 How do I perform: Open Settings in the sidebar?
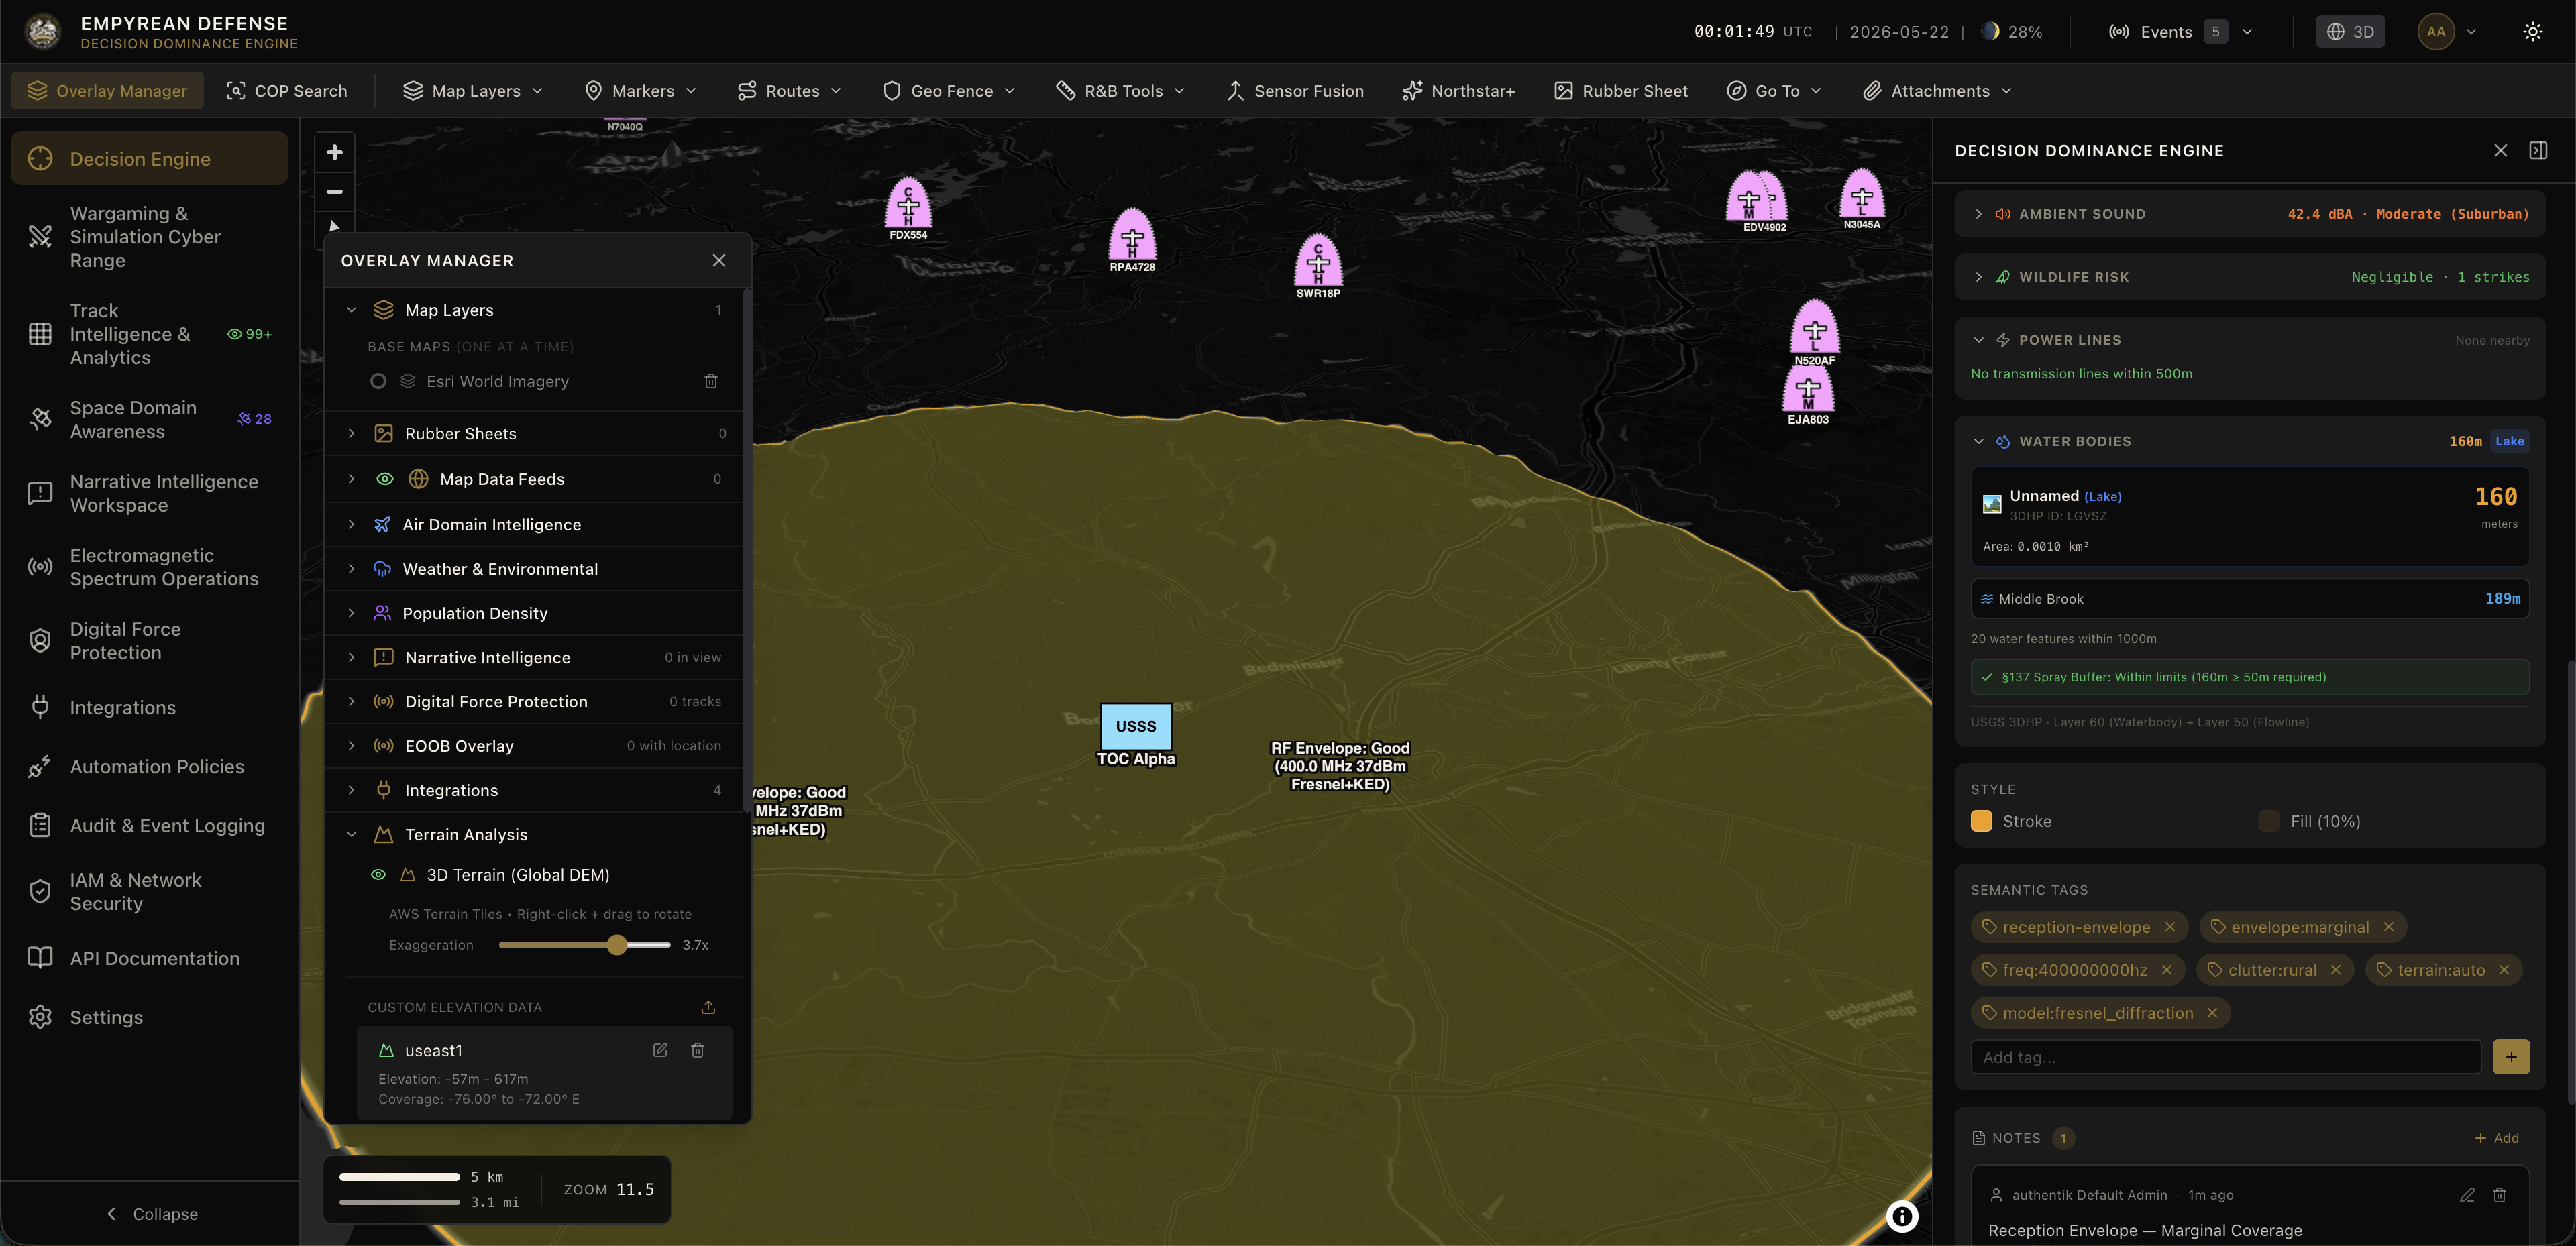point(150,1017)
